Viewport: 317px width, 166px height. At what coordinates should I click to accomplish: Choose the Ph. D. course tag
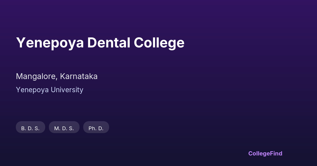pos(96,128)
